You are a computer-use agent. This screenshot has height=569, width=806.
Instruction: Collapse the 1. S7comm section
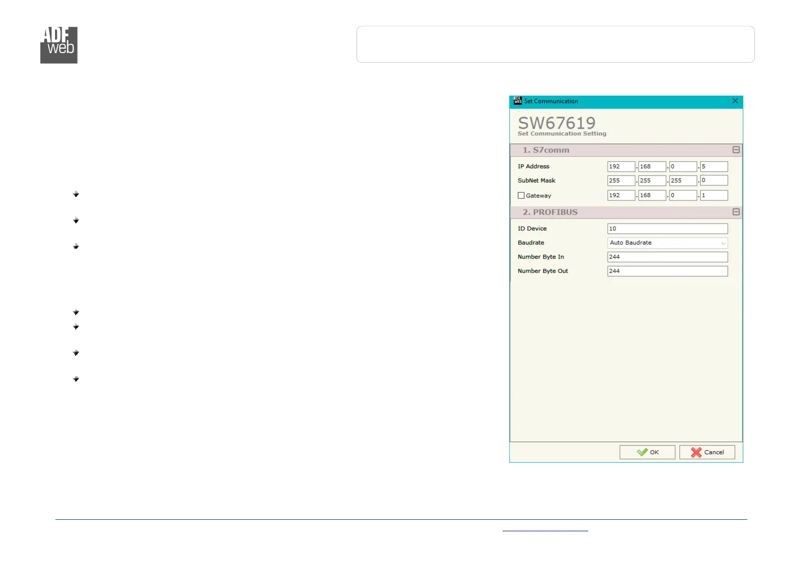coord(736,150)
